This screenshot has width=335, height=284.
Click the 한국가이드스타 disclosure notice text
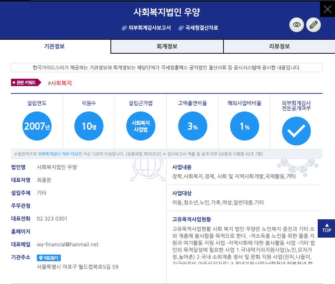pos(167,68)
